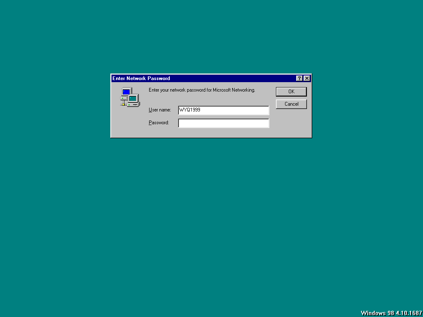Click the "User name:" label
This screenshot has height=317, width=423.
pyautogui.click(x=160, y=110)
